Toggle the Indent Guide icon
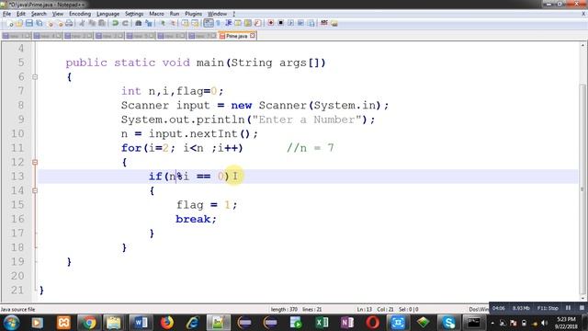This screenshot has height=331, width=588. point(228,23)
